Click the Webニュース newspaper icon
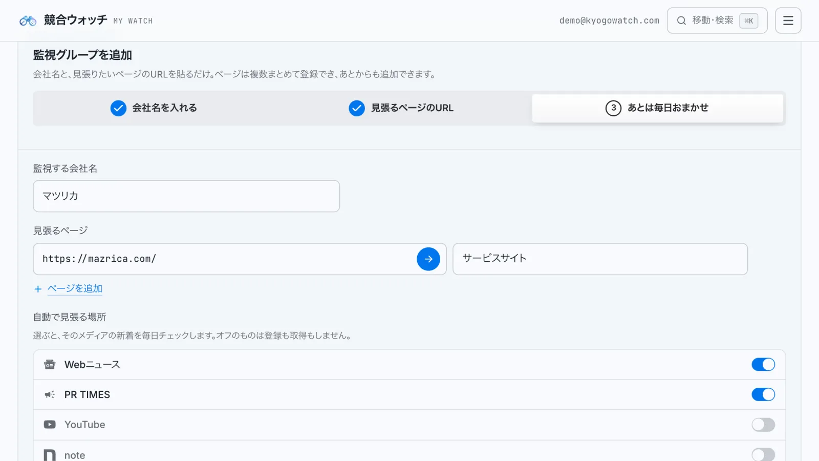819x461 pixels. click(x=50, y=365)
